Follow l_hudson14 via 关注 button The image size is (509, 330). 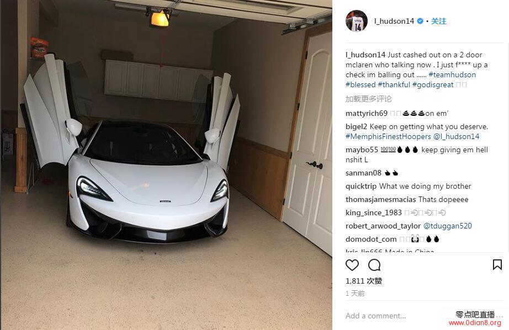pos(438,21)
